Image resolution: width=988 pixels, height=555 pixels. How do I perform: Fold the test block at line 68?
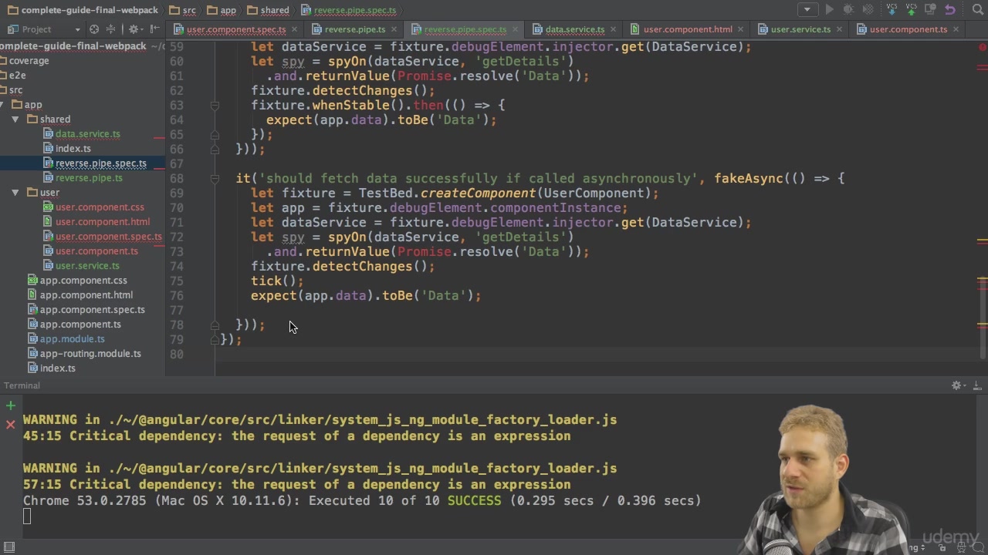click(x=215, y=179)
